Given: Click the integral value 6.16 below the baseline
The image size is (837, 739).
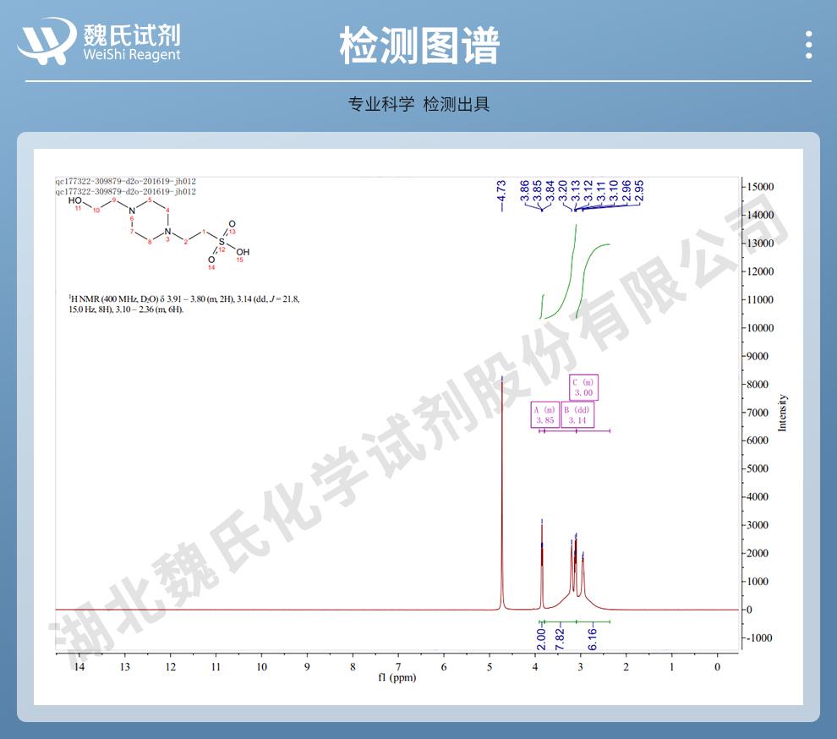Looking at the screenshot, I should tap(592, 638).
